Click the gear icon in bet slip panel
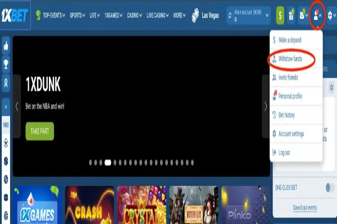 331,87
